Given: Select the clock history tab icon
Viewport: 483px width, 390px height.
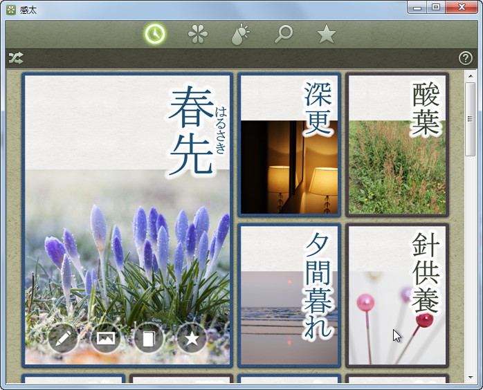Looking at the screenshot, I should tap(155, 34).
